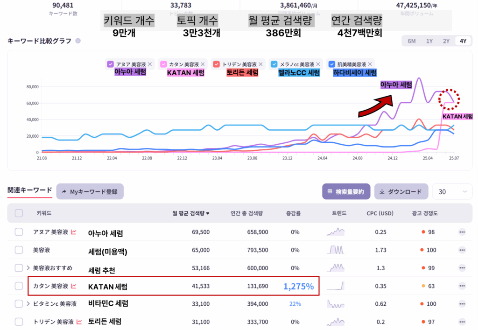This screenshot has height=330, width=478.
Task: Click the 131,690 yearly volume cell
Action: [258, 286]
